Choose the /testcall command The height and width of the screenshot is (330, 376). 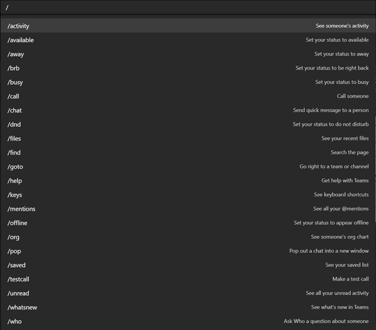pyautogui.click(x=188, y=279)
